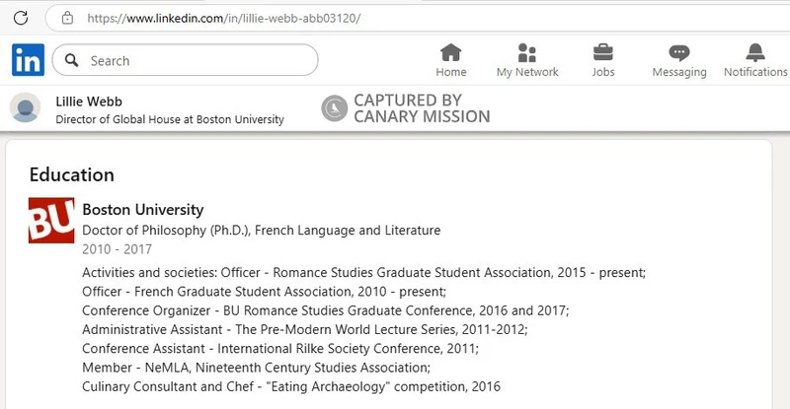Open the LinkedIn logo home icon
790x409 pixels.
tap(29, 60)
